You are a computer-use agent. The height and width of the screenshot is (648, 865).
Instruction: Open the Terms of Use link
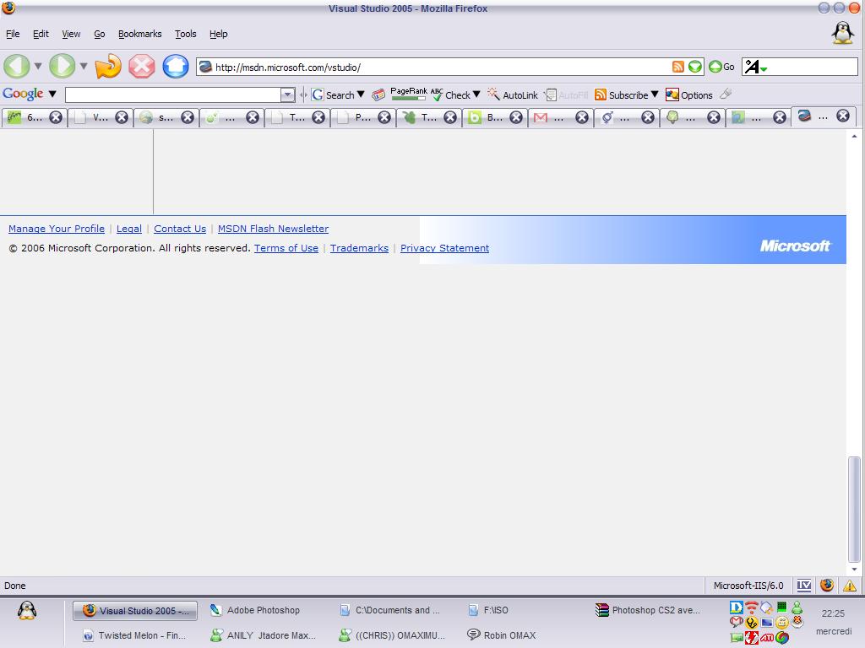tap(286, 248)
